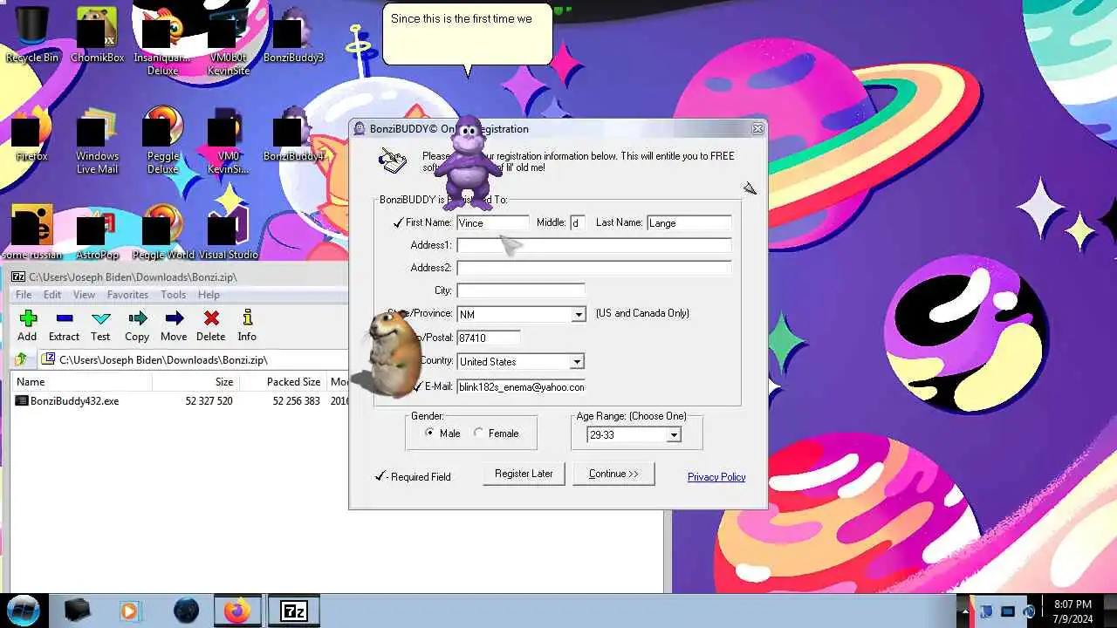Click the red Delete icon in 7-Zip
Screen dimensions: 1117x628
[210, 325]
